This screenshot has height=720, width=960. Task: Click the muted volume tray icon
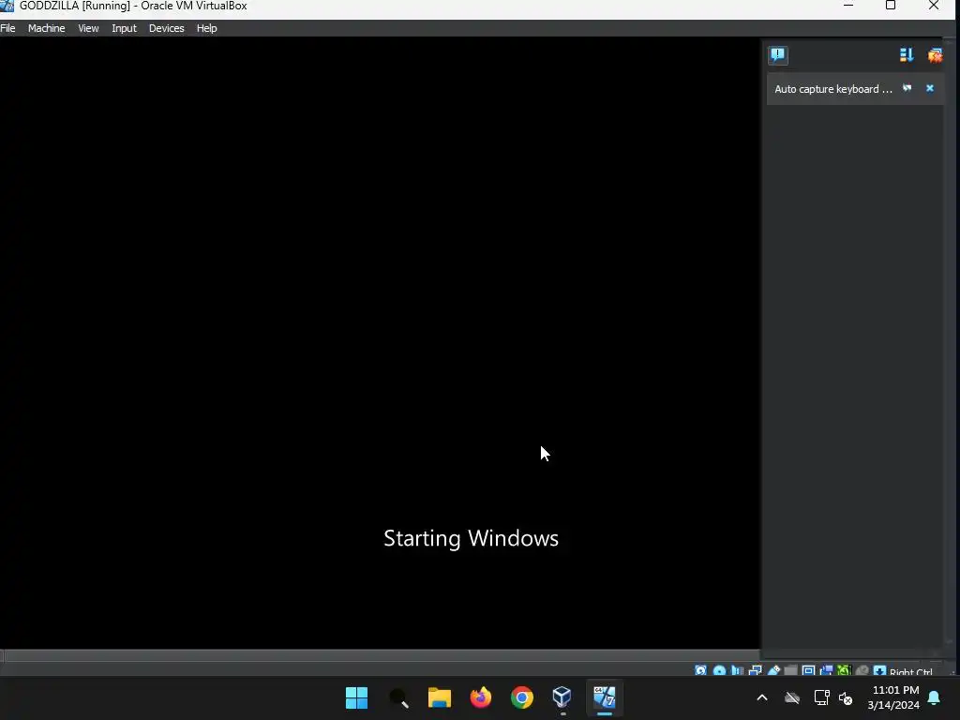[x=846, y=697]
